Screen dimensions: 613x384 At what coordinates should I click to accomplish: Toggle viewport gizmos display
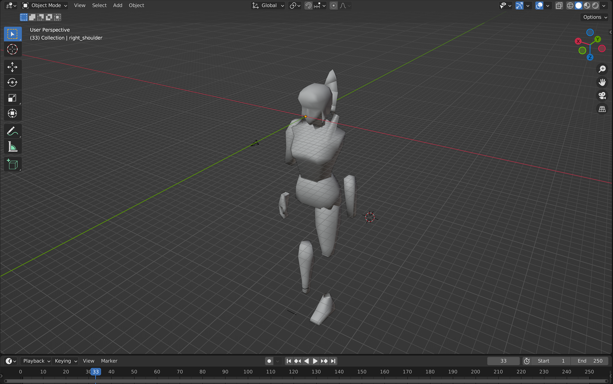pyautogui.click(x=519, y=5)
